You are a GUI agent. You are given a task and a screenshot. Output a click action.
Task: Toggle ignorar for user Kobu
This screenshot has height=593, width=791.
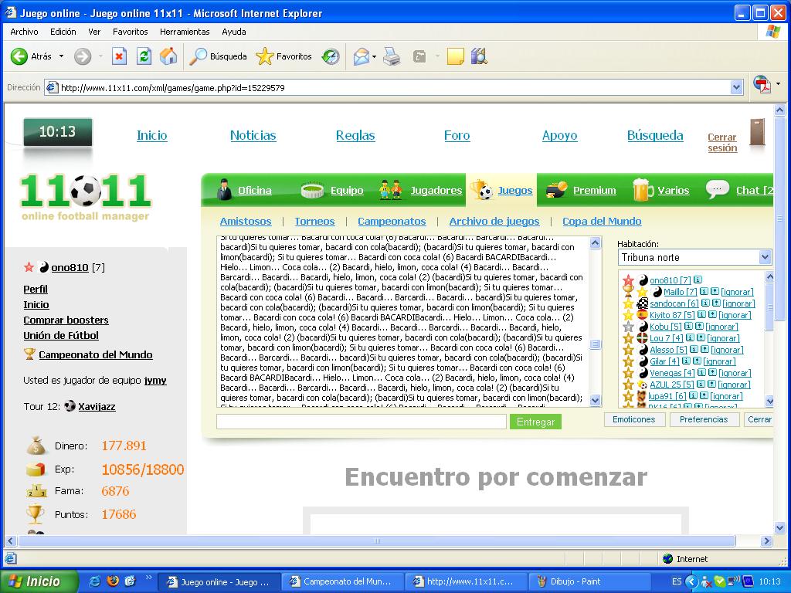(722, 327)
